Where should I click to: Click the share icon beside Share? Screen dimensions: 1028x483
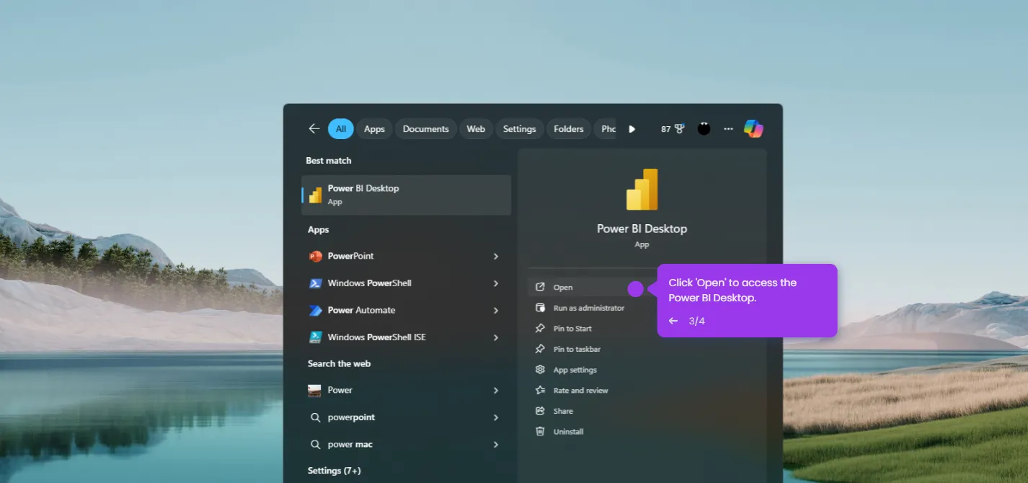[x=540, y=411]
